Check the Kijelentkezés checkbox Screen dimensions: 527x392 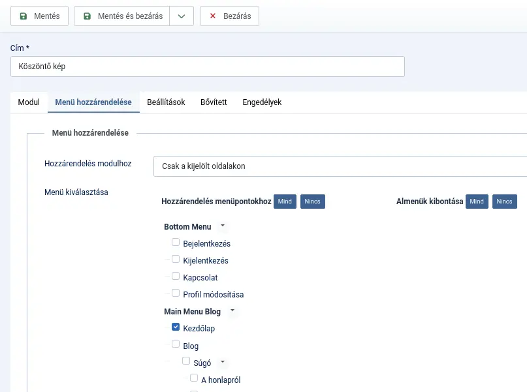pyautogui.click(x=175, y=258)
